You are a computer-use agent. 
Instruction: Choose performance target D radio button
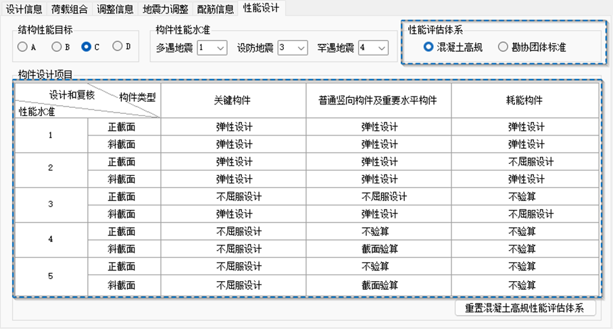point(118,47)
